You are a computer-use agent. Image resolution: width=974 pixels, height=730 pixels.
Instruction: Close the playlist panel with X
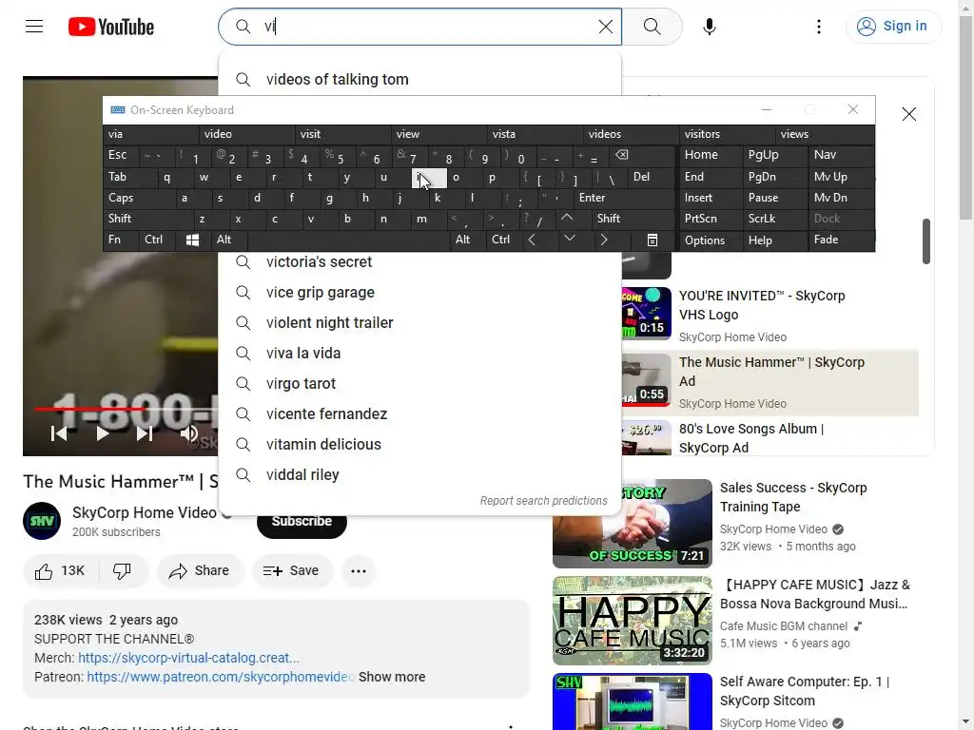pos(908,114)
